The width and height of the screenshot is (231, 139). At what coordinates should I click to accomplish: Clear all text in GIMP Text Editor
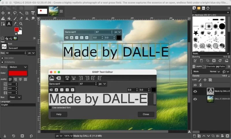click(59, 78)
